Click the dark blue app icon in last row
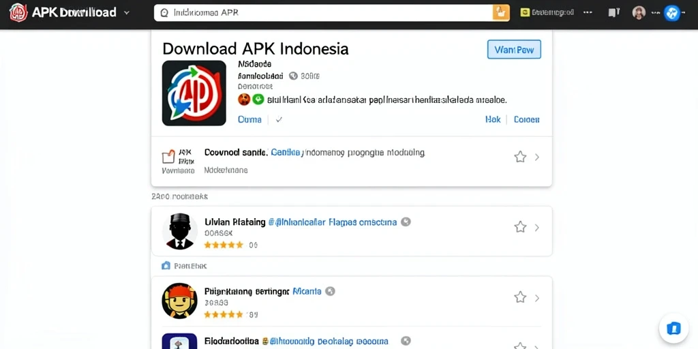Image resolution: width=698 pixels, height=349 pixels. (x=180, y=341)
